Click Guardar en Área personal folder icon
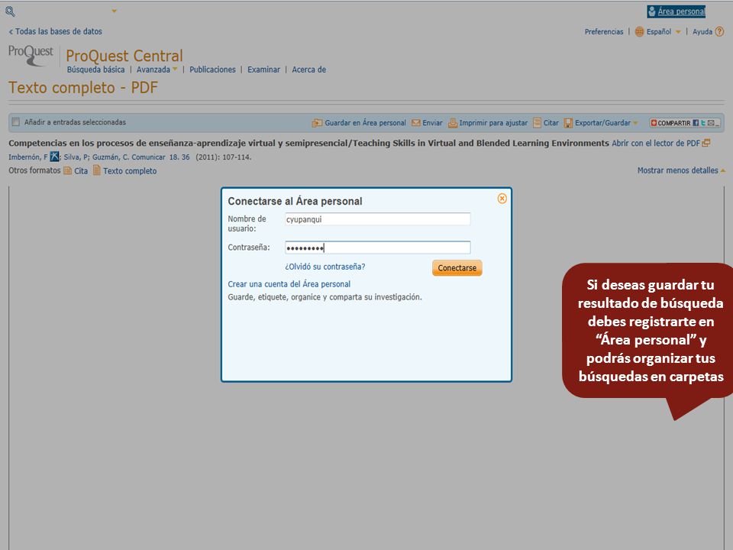 click(x=317, y=123)
